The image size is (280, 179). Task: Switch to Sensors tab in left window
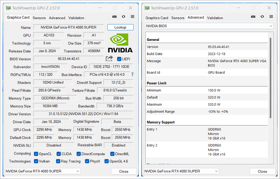pos(39,18)
